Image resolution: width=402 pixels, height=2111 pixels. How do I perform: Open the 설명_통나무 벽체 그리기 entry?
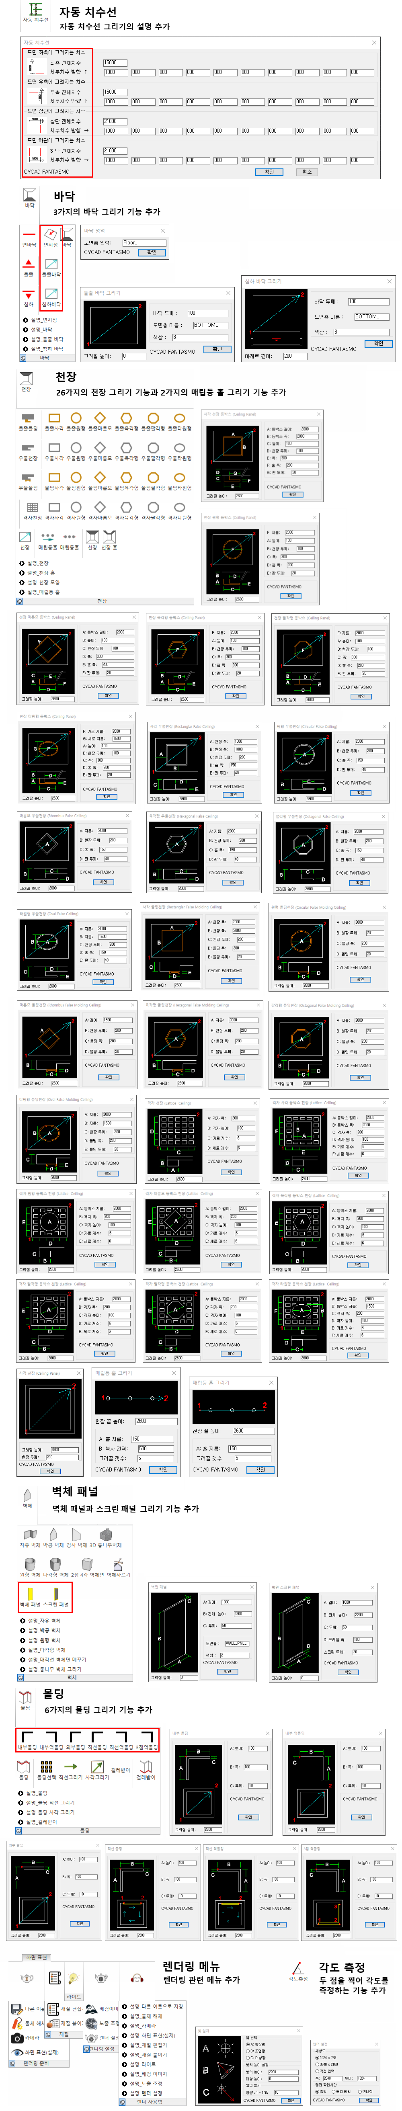52,1668
